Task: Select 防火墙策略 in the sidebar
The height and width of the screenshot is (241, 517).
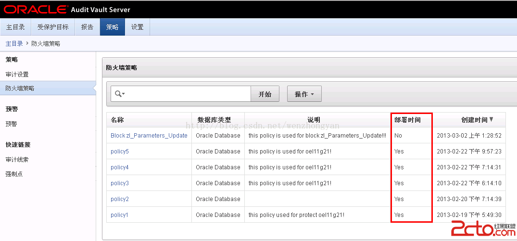Action: (x=48, y=89)
